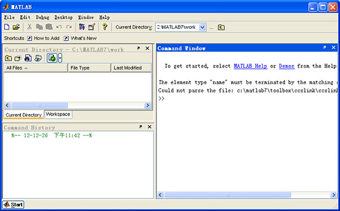
Task: Open the Edit menu
Action: click(x=25, y=17)
